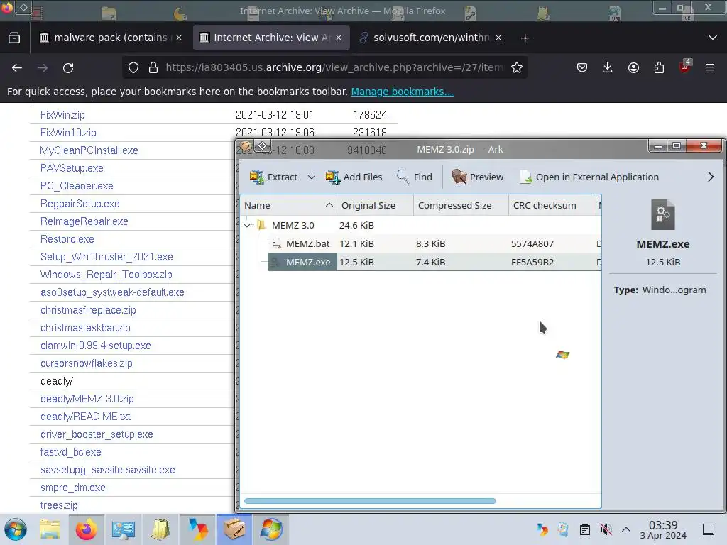Toggle the muted volume tray icon
The image size is (727, 545).
pos(606,529)
